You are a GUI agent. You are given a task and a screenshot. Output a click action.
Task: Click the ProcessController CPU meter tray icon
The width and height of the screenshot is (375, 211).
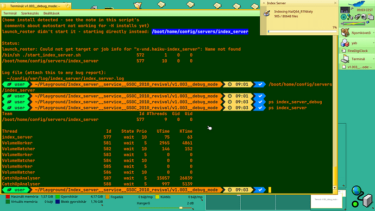coord(345,10)
